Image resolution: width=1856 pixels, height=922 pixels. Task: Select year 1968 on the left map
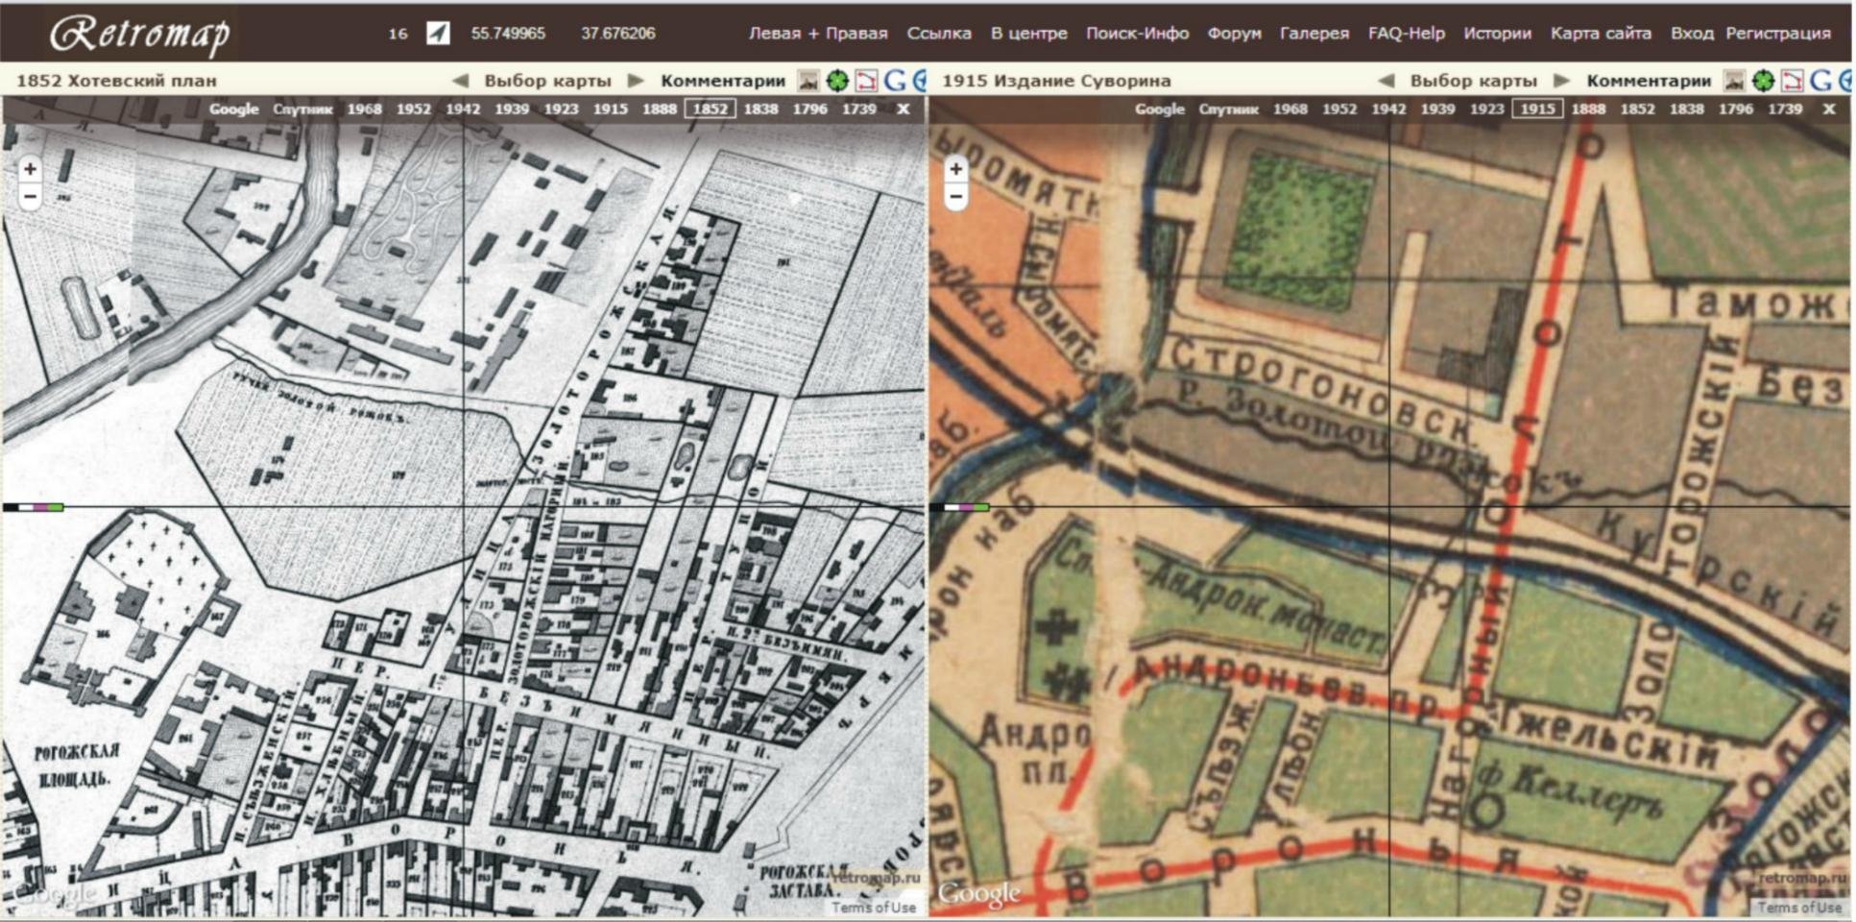click(364, 109)
